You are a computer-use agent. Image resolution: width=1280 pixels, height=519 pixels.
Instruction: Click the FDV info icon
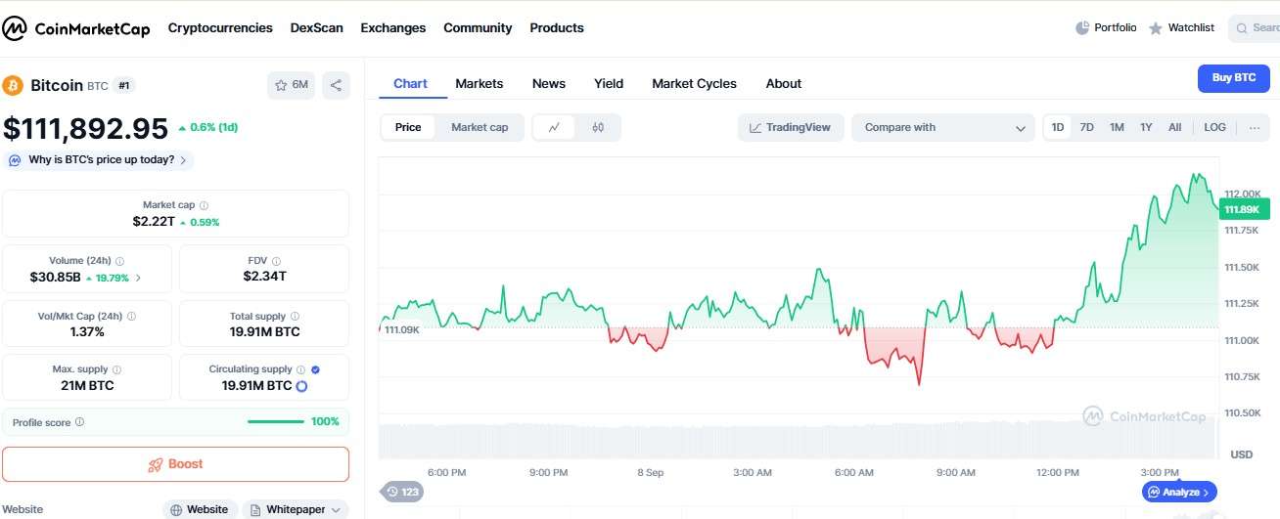click(x=276, y=261)
